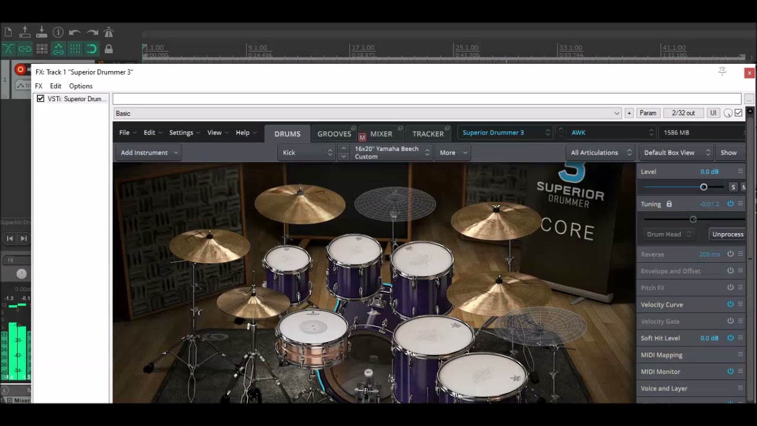Image resolution: width=757 pixels, height=426 pixels.
Task: Click the Solo S button beside Level
Action: tap(733, 187)
